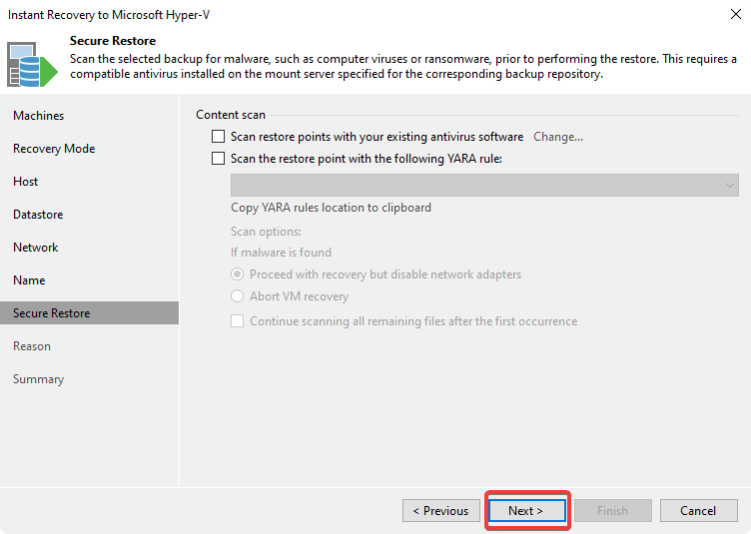Go back with the Previous button
The image size is (751, 534).
[440, 511]
